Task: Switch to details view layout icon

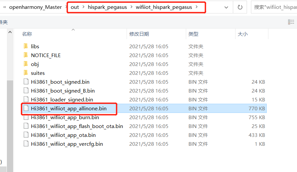Action: [291, 22]
